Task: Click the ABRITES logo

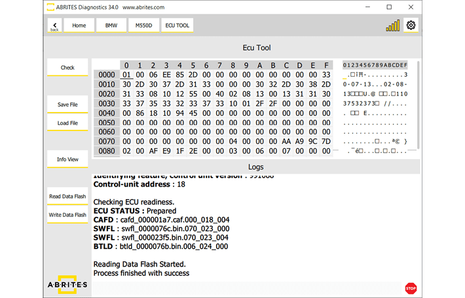Action: click(67, 285)
